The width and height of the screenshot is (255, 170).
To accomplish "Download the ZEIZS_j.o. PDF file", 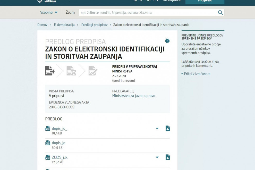I will (168, 157).
